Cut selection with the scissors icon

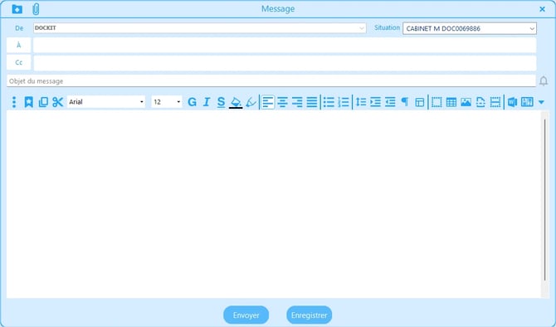[58, 102]
